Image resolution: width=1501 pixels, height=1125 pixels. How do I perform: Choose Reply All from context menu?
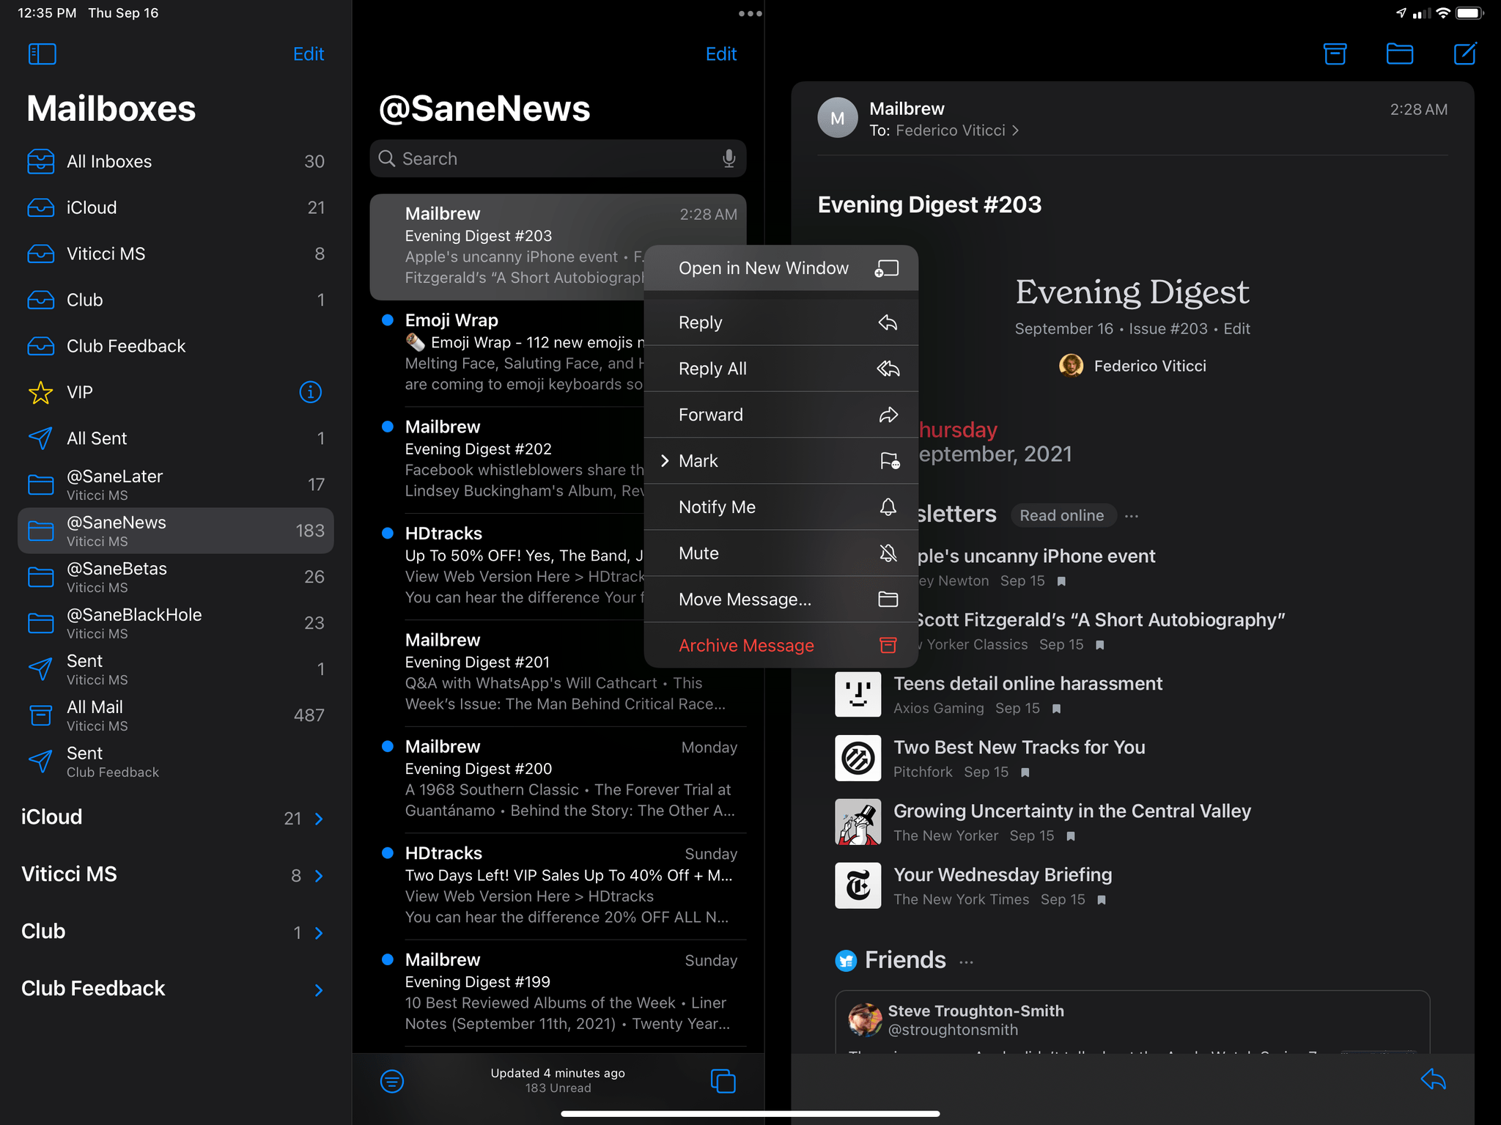click(781, 369)
